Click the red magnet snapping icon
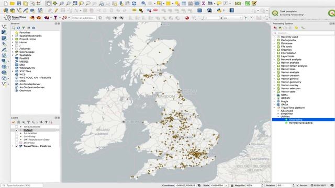This screenshot has width=335, height=188. 187,18
